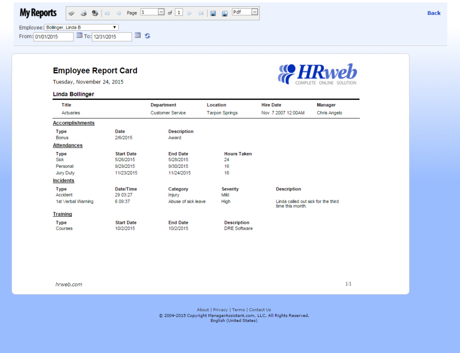Click the second export icon before Pdf dropdown
Viewport: 460px width, 353px height.
point(224,13)
